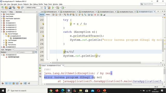Click the New File toolbar icon

3,7
